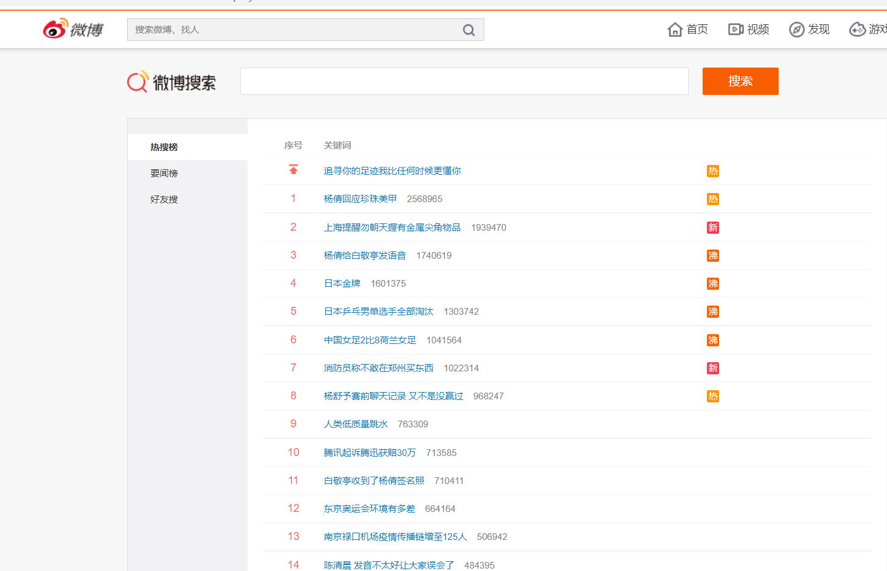This screenshot has width=887, height=571.
Task: Click the heat count 968247
Action: pos(489,396)
